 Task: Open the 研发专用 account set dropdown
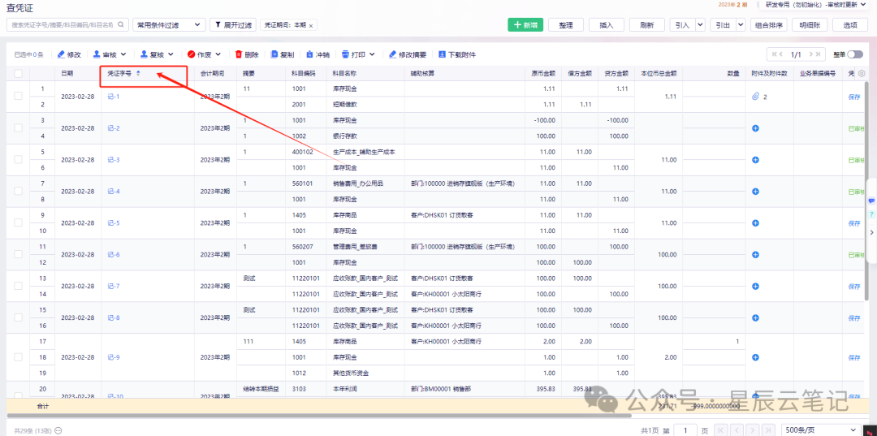click(x=815, y=5)
